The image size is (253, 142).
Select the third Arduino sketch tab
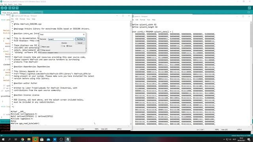pyautogui.click(x=38, y=13)
